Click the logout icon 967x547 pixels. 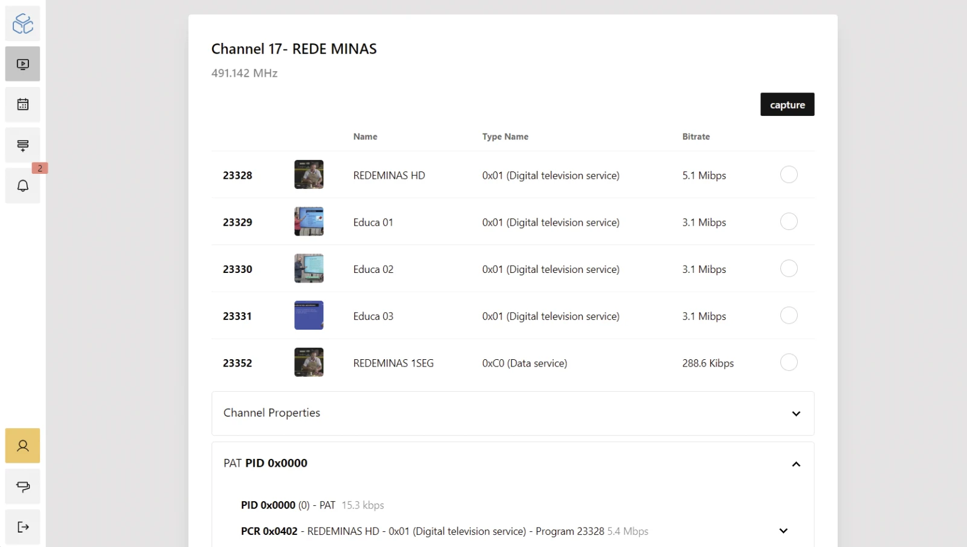(x=23, y=527)
